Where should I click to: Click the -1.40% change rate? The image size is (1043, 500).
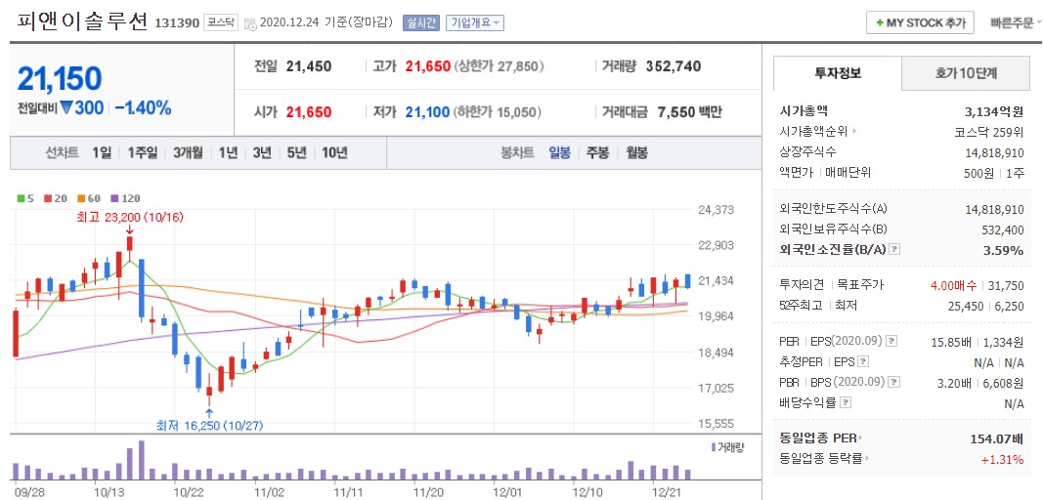point(143,107)
